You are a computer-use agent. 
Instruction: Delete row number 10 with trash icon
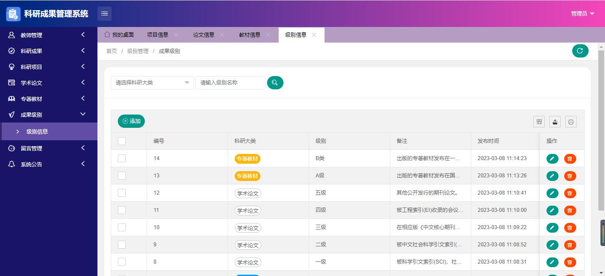pyautogui.click(x=570, y=228)
